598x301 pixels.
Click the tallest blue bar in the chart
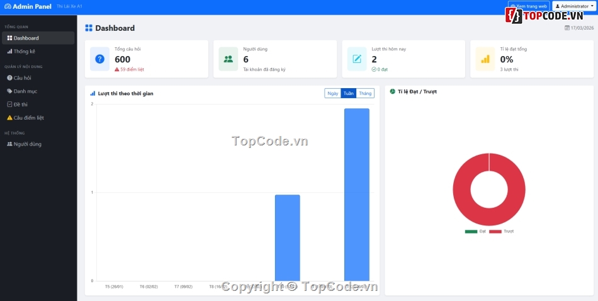tap(356, 194)
